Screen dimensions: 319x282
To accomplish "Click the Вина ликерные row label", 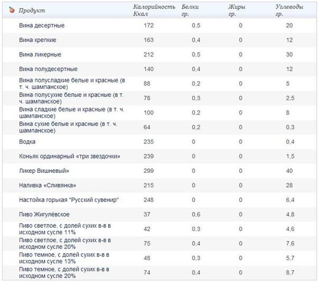I will click(x=40, y=54).
